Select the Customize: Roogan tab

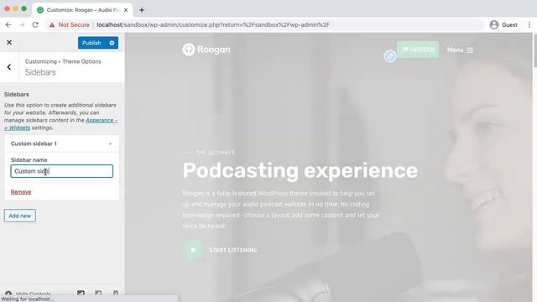[82, 10]
